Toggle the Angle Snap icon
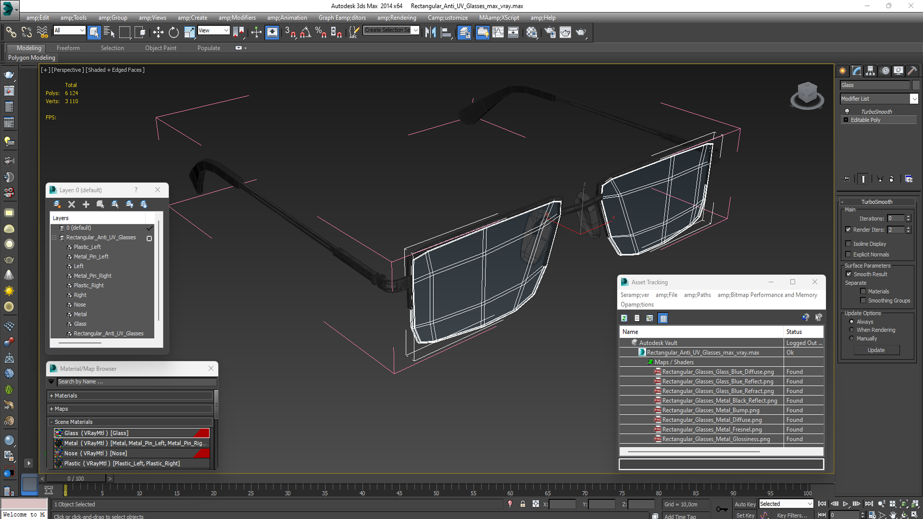Screen dimensions: 923x519 (x=305, y=32)
